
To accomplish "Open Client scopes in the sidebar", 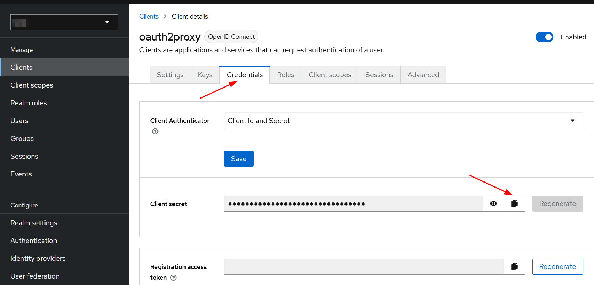I will point(64,85).
